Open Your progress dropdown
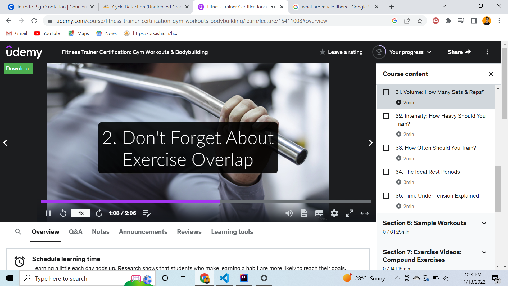 [x=410, y=52]
